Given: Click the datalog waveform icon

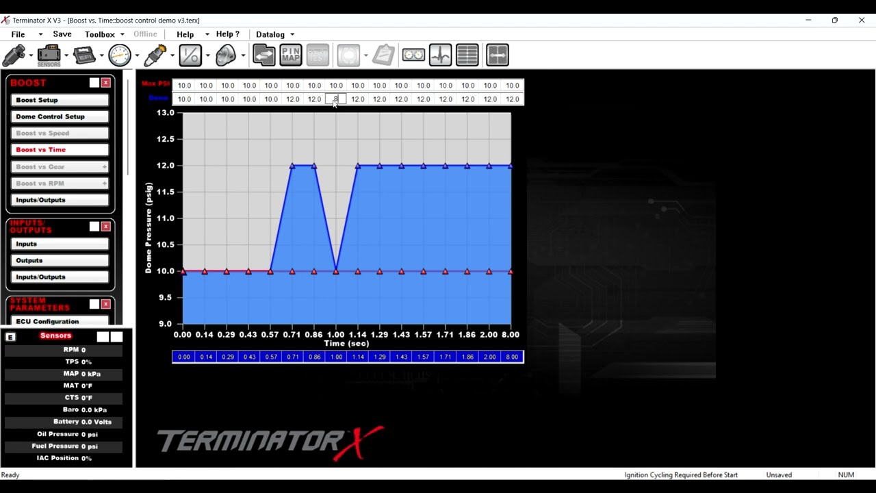Looking at the screenshot, I should click(440, 55).
